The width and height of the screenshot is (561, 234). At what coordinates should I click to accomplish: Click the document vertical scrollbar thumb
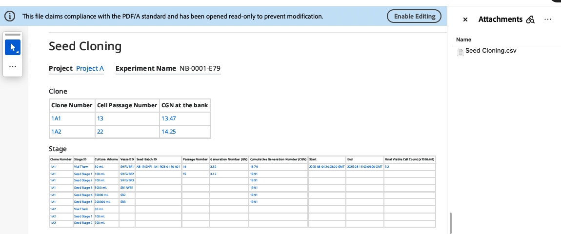point(451,223)
